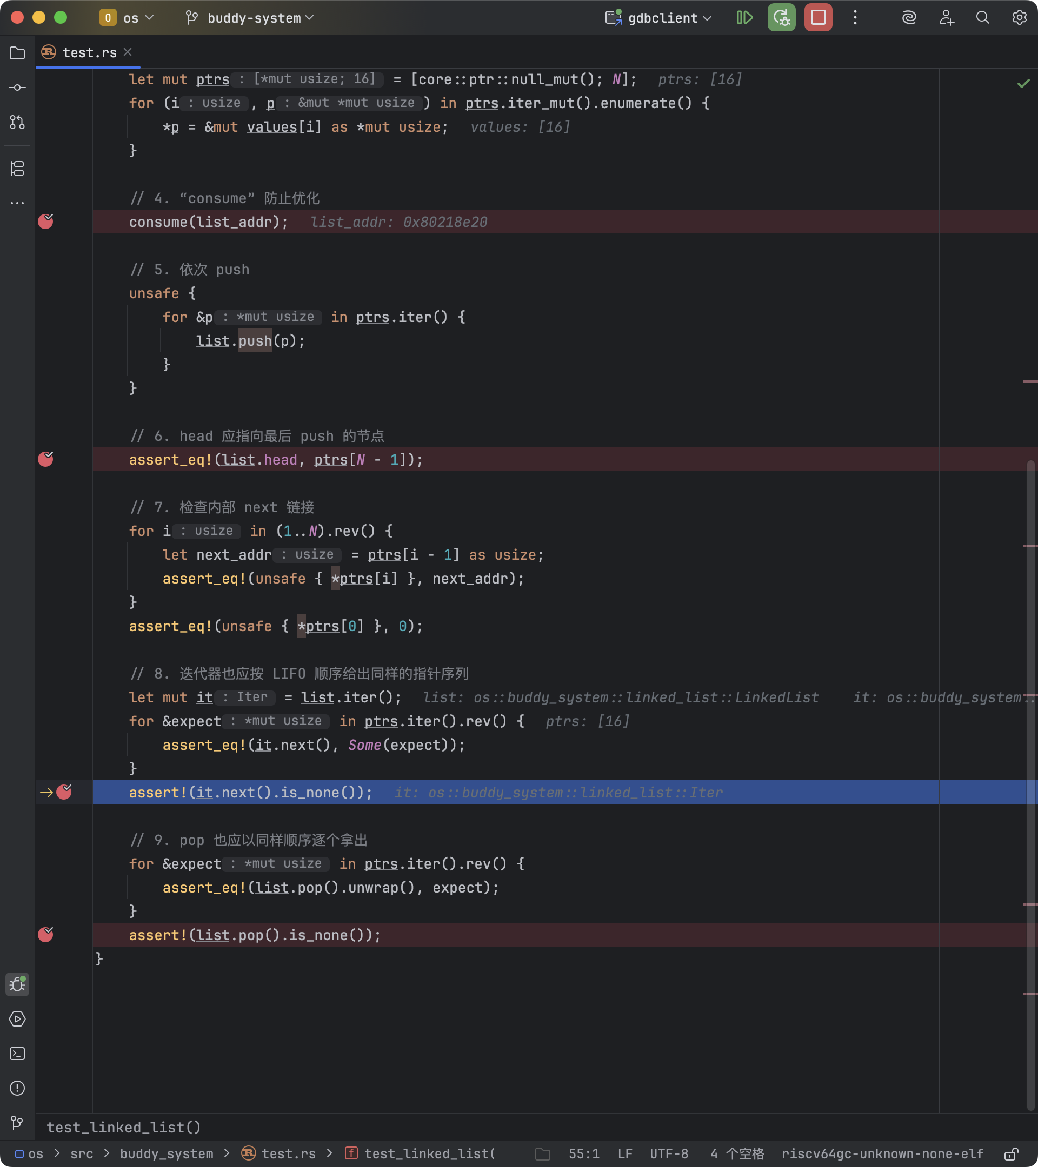
Task: Click riscv64gc-unknown-none-elf target widget
Action: point(883,1154)
